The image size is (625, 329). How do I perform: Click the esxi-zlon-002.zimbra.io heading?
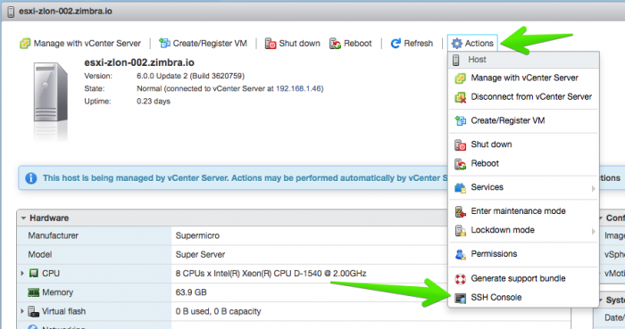139,62
